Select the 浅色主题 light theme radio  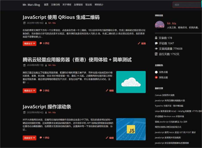tap(156, 72)
